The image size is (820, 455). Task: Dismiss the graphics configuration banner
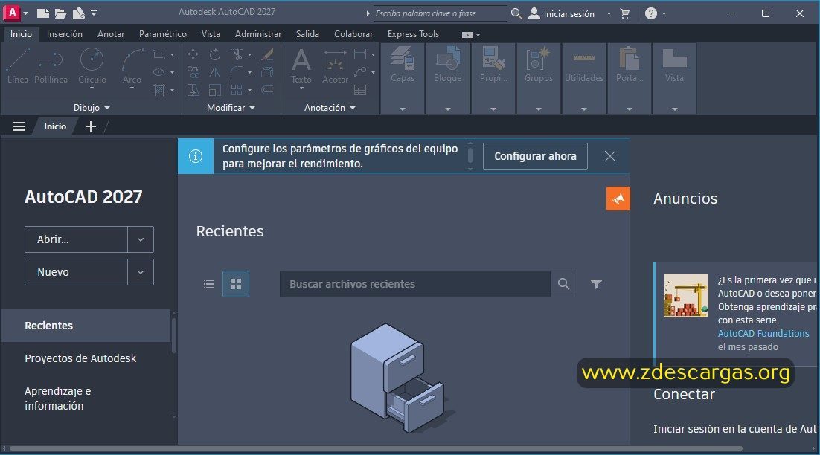[609, 156]
